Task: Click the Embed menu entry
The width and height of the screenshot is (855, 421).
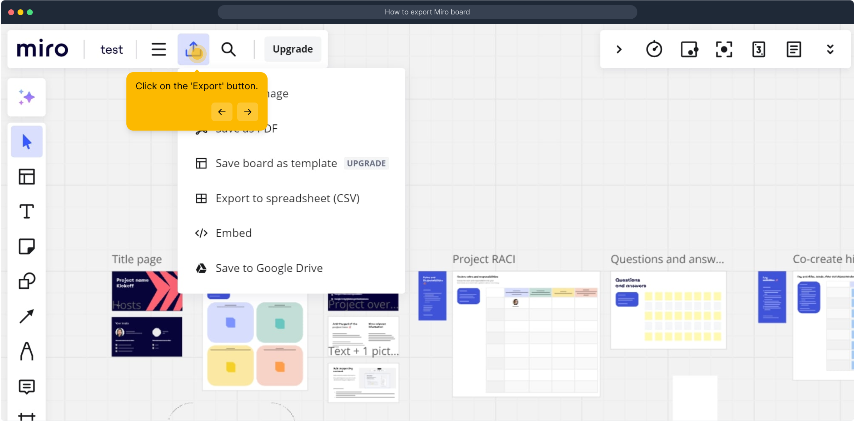Action: pyautogui.click(x=233, y=233)
